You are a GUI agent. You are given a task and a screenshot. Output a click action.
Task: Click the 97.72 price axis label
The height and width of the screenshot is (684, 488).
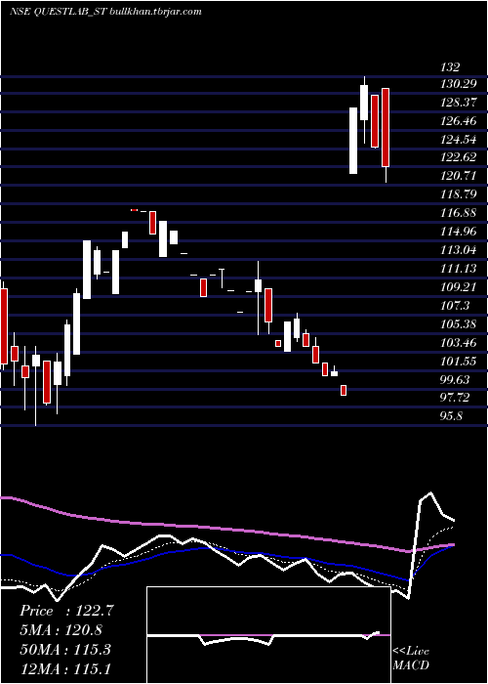click(x=456, y=398)
